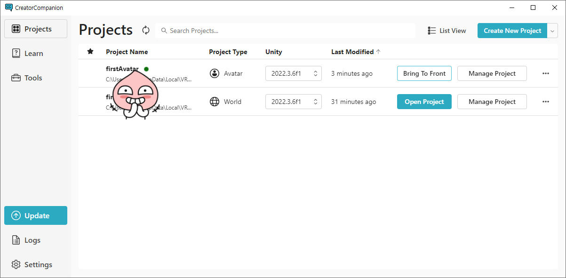The width and height of the screenshot is (566, 278).
Task: Click the green running status dot
Action: (x=146, y=69)
